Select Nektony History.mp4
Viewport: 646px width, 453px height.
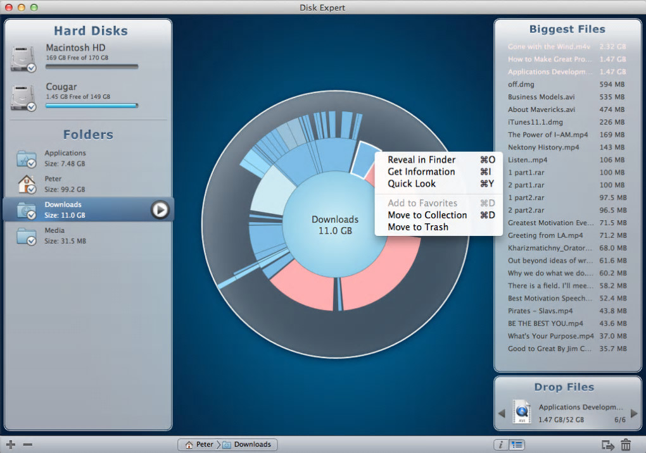(567, 147)
